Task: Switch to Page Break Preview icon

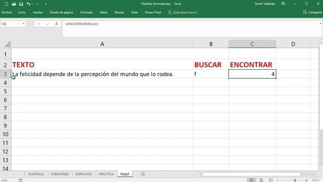Action: coord(271,180)
